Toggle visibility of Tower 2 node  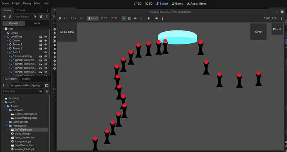46,48
